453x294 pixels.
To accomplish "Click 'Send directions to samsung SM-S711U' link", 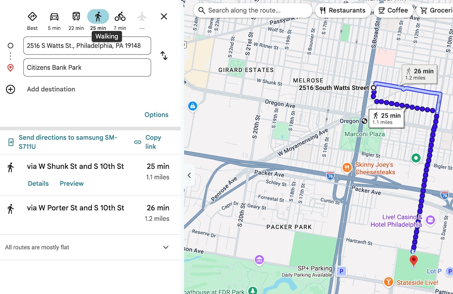I will pyautogui.click(x=68, y=142).
